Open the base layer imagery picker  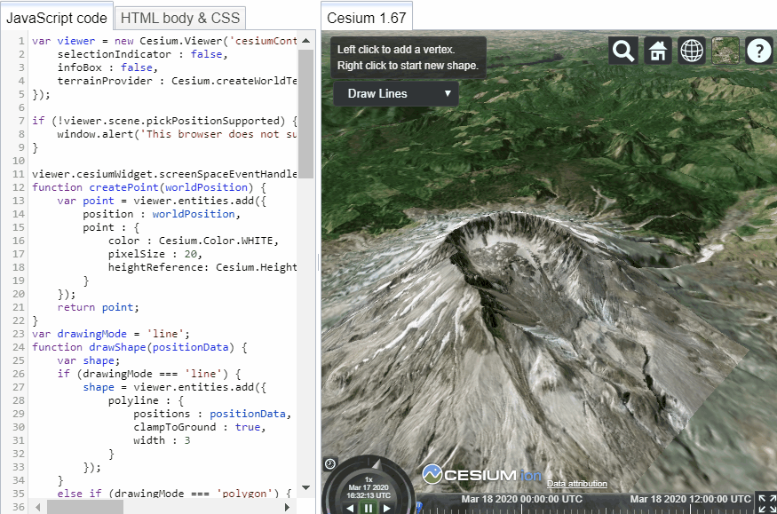tap(725, 51)
